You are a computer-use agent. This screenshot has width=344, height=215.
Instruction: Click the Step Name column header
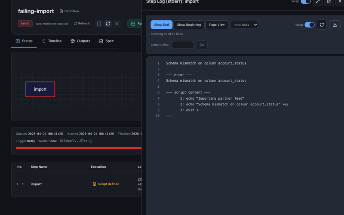pyautogui.click(x=39, y=167)
